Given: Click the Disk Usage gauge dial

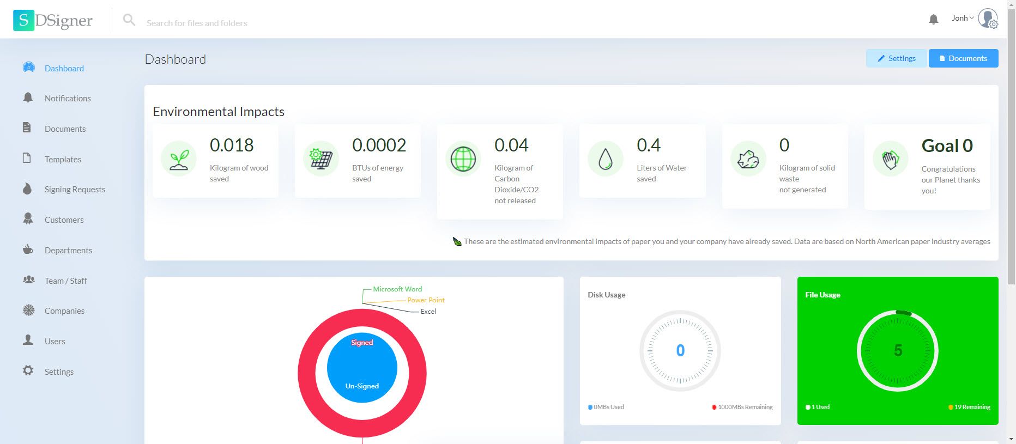Looking at the screenshot, I should tap(680, 351).
